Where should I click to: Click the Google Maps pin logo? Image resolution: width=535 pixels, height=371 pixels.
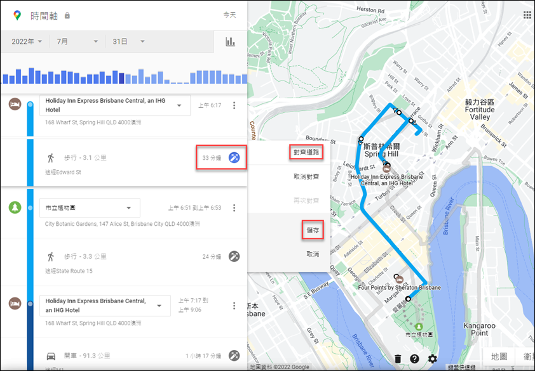[x=17, y=15]
